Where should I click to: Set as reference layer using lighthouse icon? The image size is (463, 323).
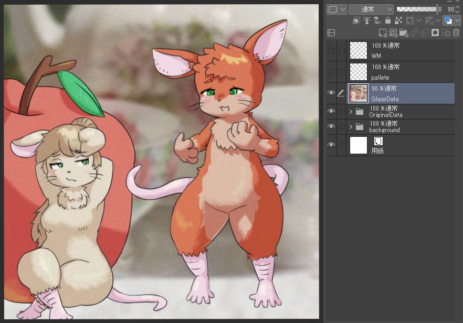click(x=367, y=21)
